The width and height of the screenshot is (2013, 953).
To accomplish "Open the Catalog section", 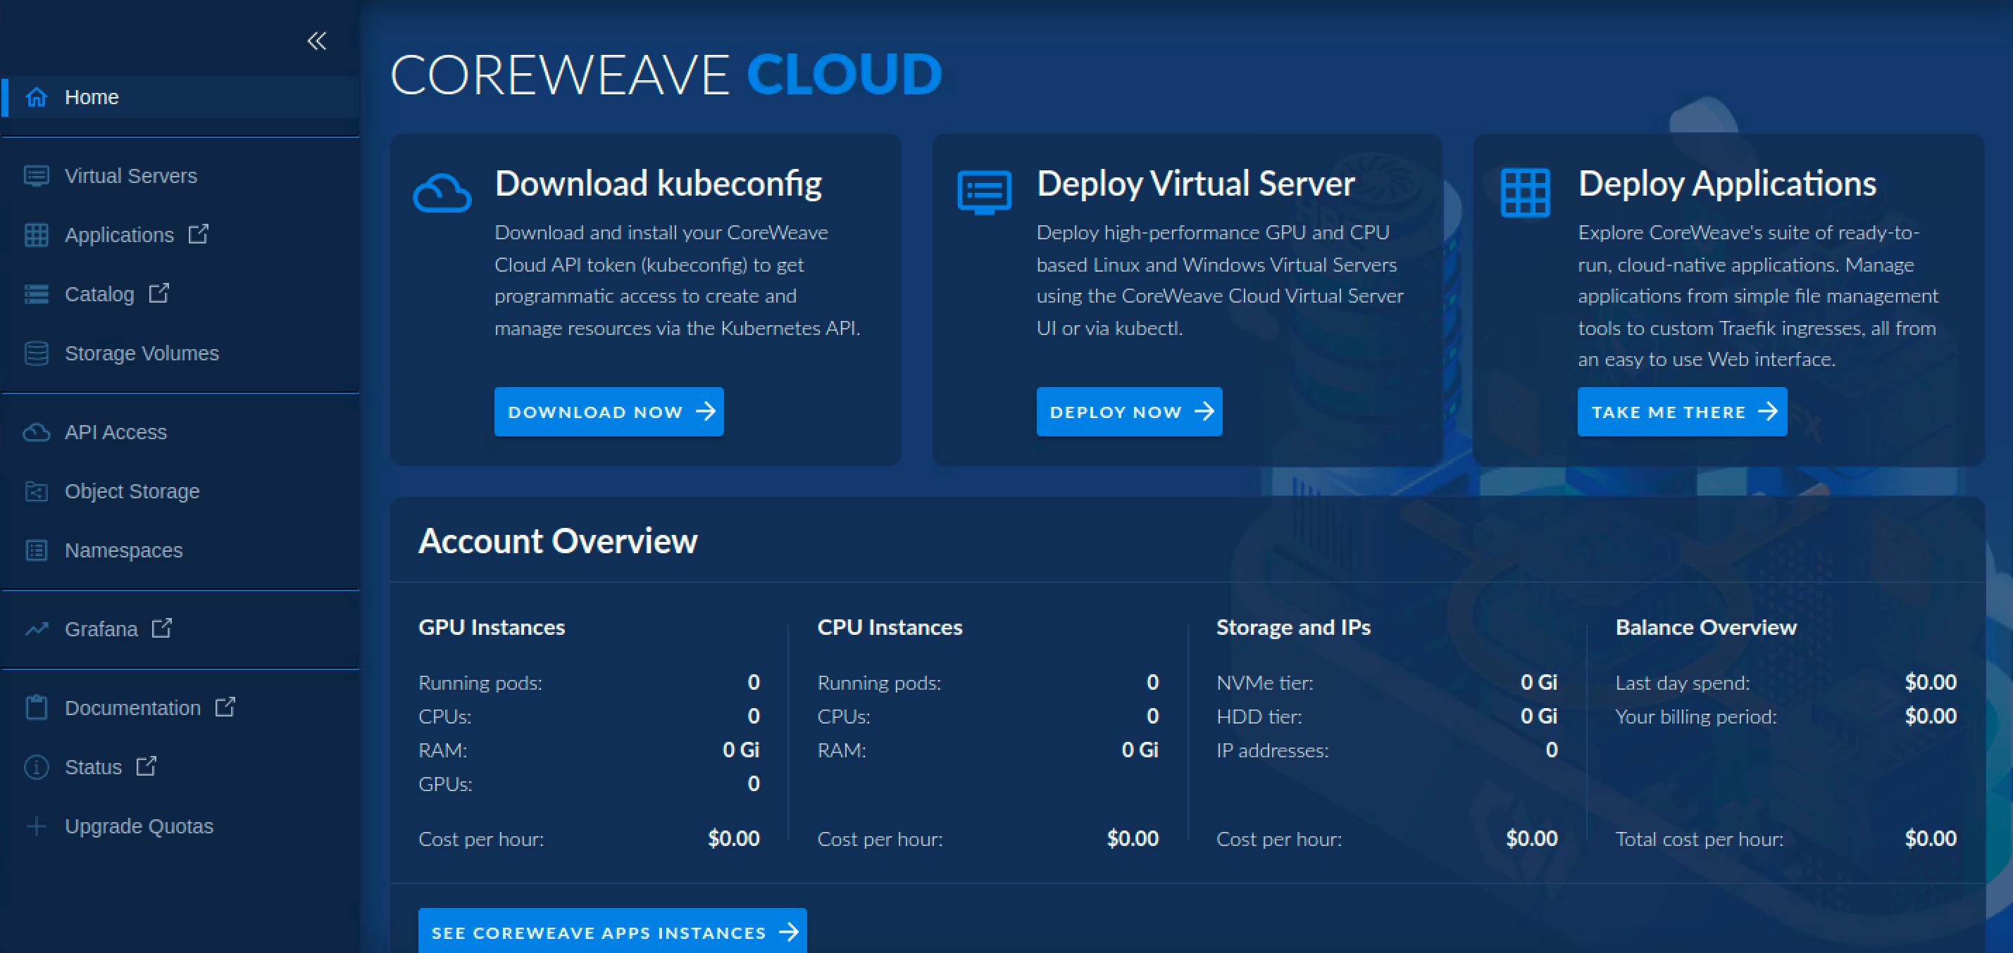I will (100, 294).
